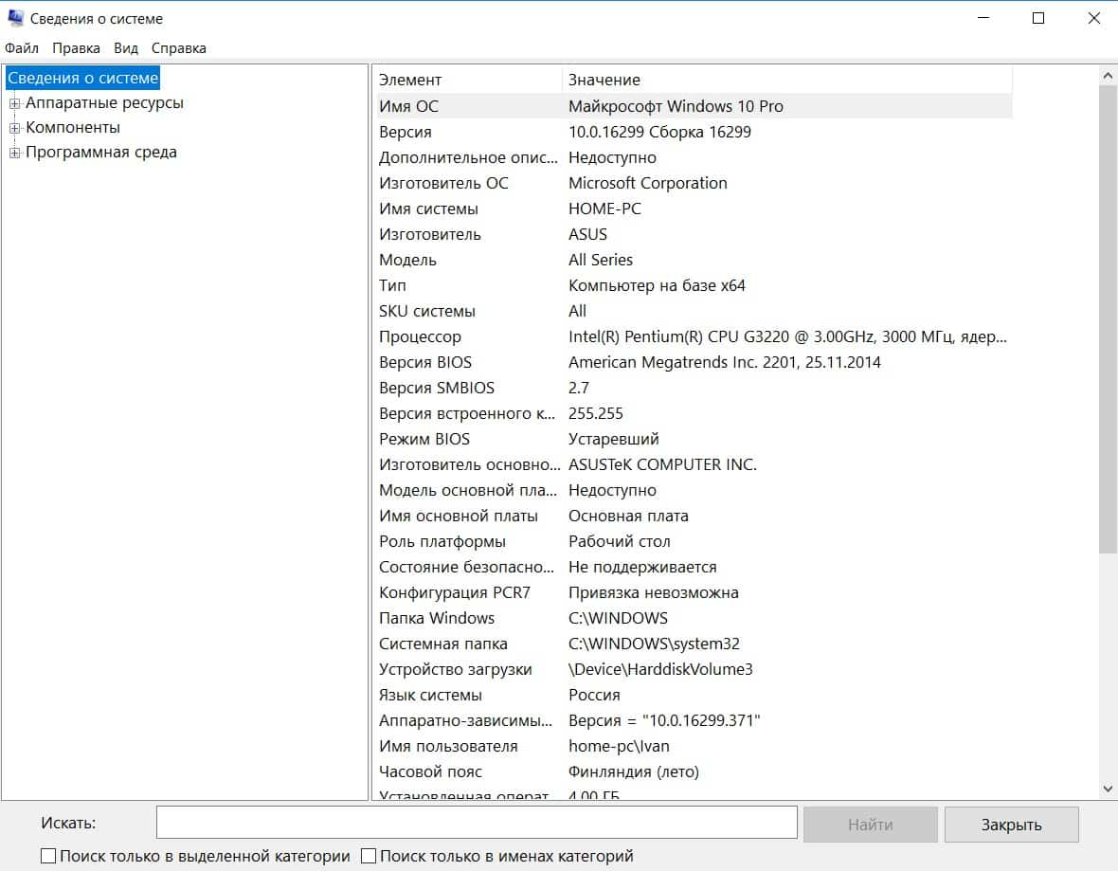Click the scrollbar up arrow
The width and height of the screenshot is (1118, 871).
(1108, 74)
